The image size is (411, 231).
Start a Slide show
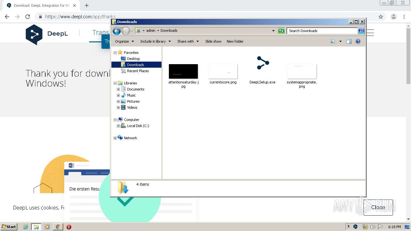tap(213, 41)
